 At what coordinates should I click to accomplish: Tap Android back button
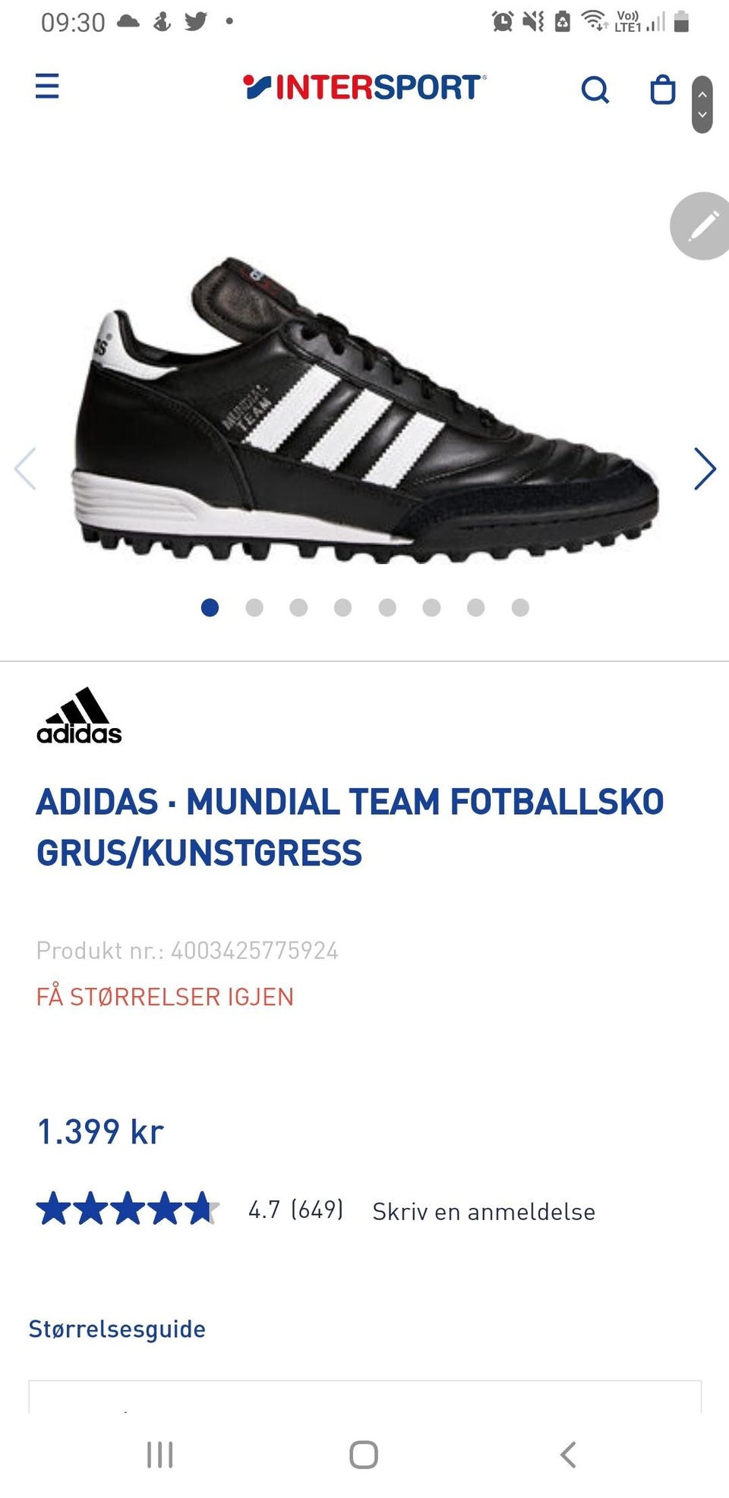[x=568, y=1455]
